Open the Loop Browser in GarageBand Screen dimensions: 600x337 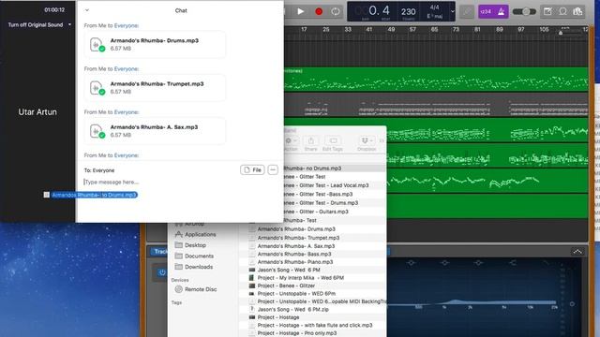pyautogui.click(x=562, y=11)
